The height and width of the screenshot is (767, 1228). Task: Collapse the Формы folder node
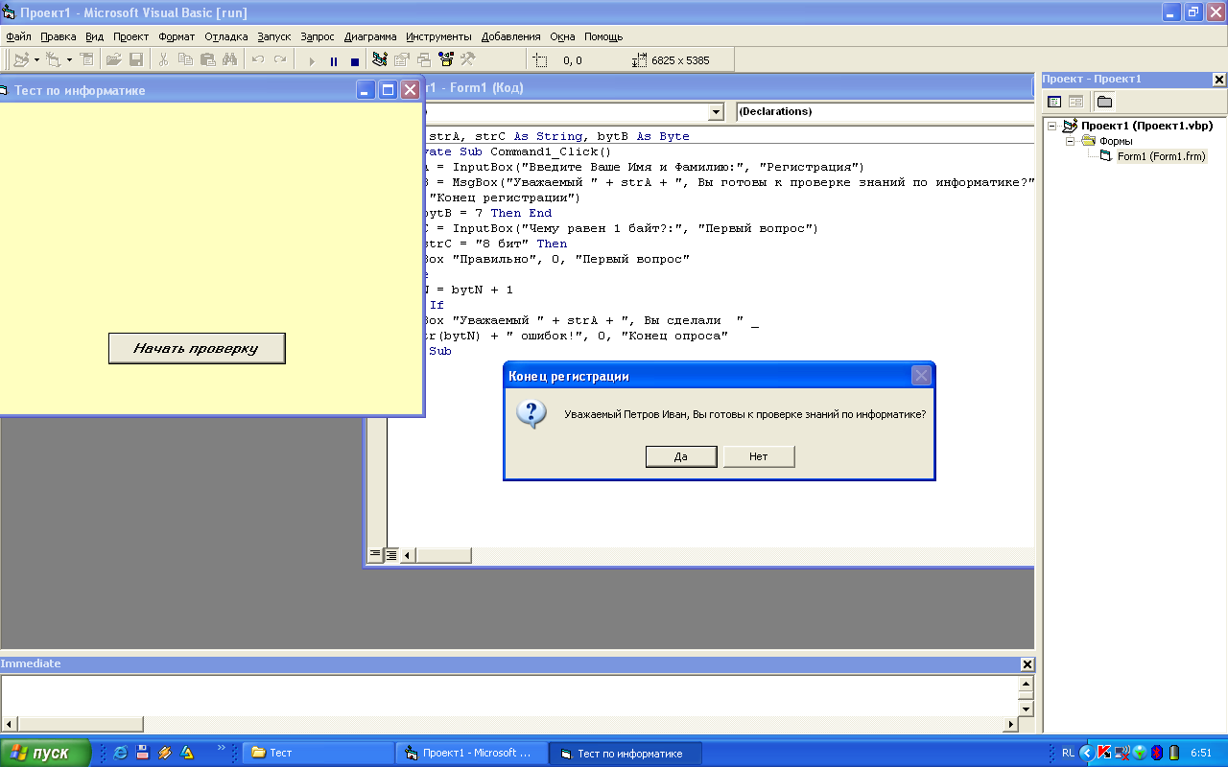point(1070,141)
